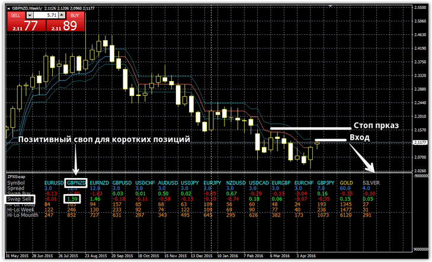Click the sell price 2.11 77 tile
The width and height of the screenshot is (432, 262).
click(25, 25)
